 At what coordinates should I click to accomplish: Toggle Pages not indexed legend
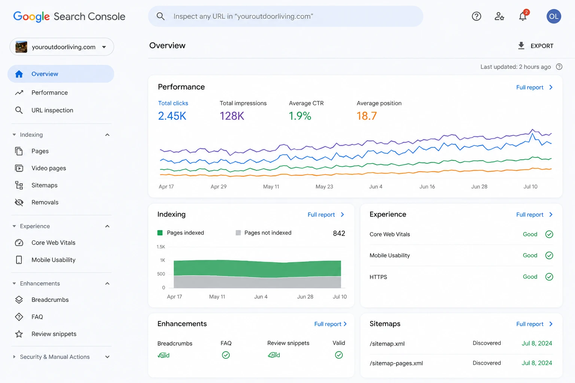[x=264, y=233]
